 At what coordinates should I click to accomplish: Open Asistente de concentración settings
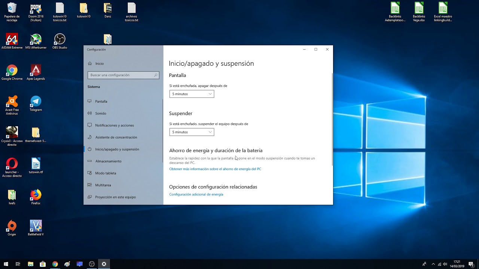[x=123, y=137]
